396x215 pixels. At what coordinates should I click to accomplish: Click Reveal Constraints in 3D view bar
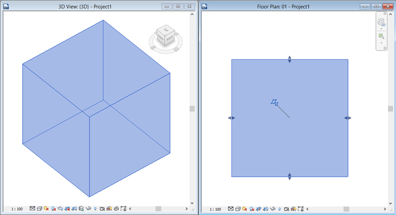(x=123, y=209)
